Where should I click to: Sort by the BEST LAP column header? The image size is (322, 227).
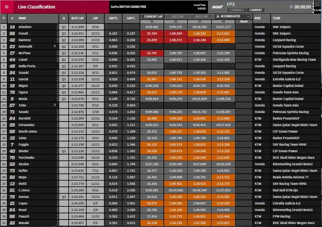[x=77, y=18]
